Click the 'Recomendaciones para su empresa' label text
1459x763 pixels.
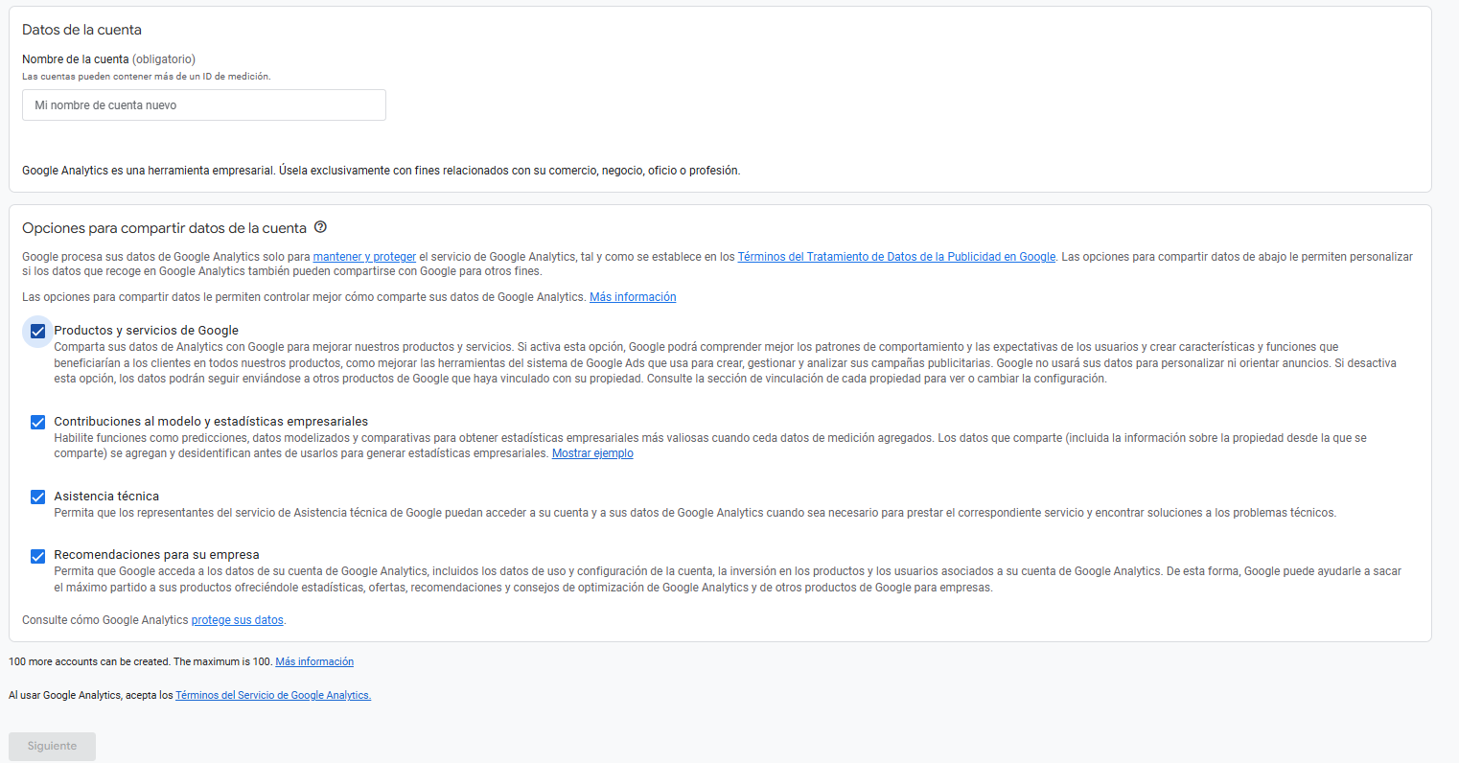point(156,555)
